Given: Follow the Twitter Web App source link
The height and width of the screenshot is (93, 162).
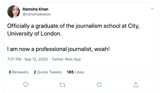Looking at the screenshot, I should point(66,59).
